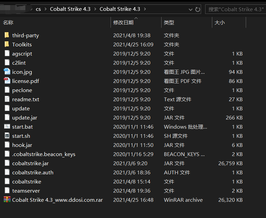Click the 'AUTH 文件' type cell
This screenshot has width=266, height=218.
[177, 172]
